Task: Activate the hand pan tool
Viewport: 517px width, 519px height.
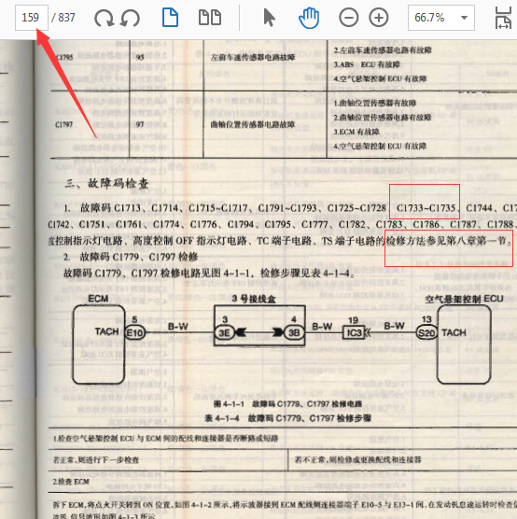Action: (x=309, y=18)
